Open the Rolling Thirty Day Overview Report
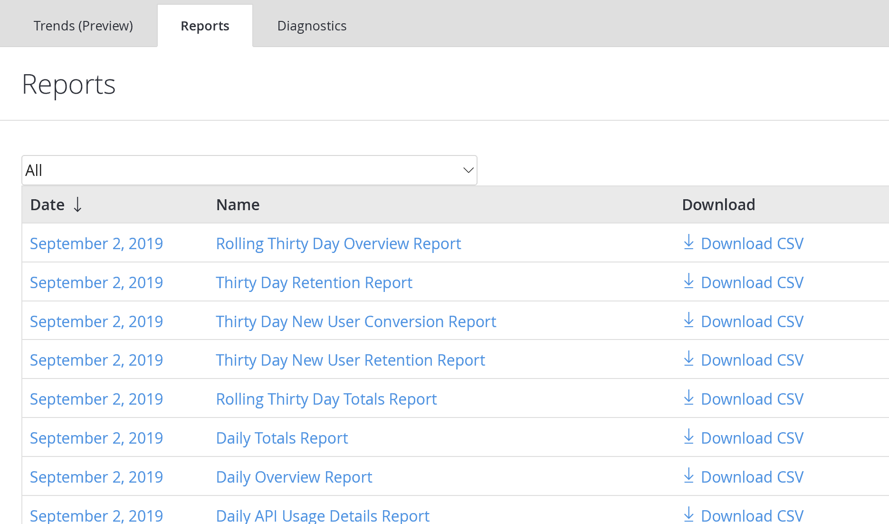This screenshot has width=889, height=524. point(338,243)
